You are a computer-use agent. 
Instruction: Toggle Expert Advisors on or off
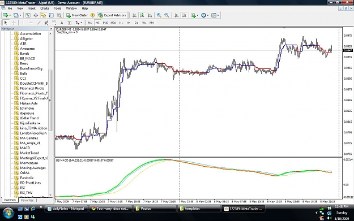coord(112,15)
